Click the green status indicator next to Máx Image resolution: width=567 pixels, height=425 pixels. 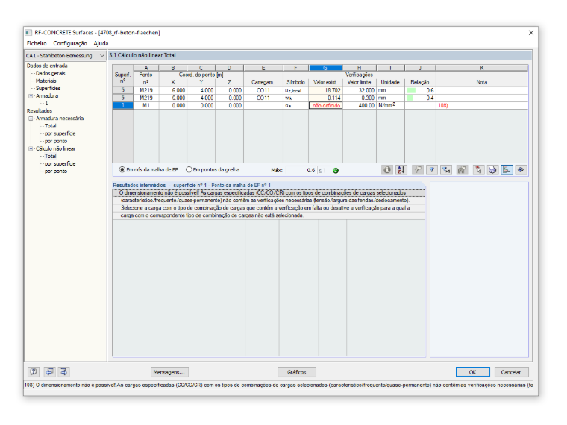click(336, 171)
